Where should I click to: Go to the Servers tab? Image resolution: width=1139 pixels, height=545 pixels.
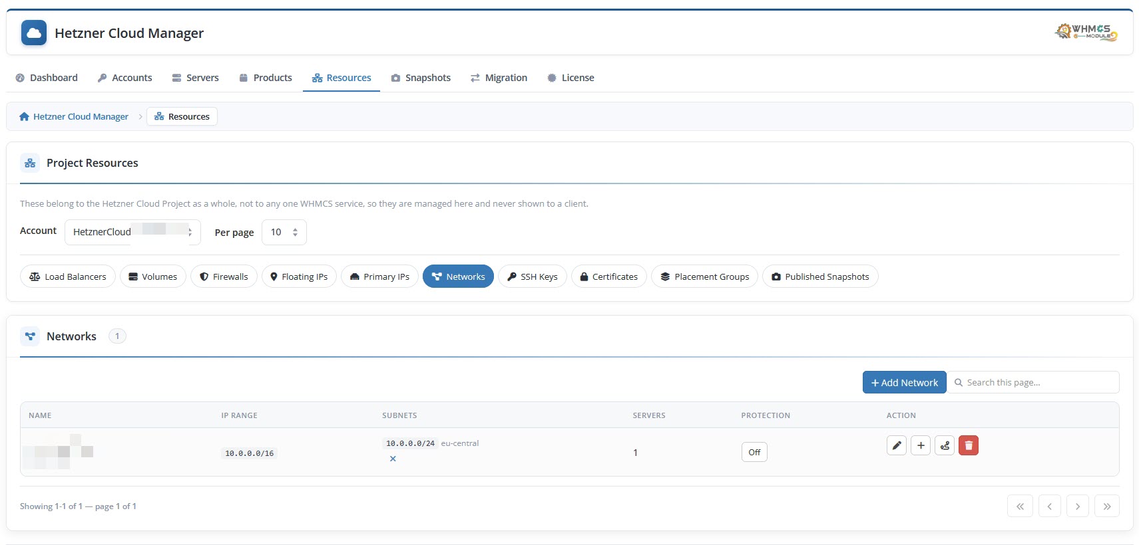point(195,78)
